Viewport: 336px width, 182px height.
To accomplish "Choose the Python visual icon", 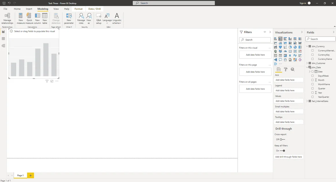I will click(x=295, y=55).
